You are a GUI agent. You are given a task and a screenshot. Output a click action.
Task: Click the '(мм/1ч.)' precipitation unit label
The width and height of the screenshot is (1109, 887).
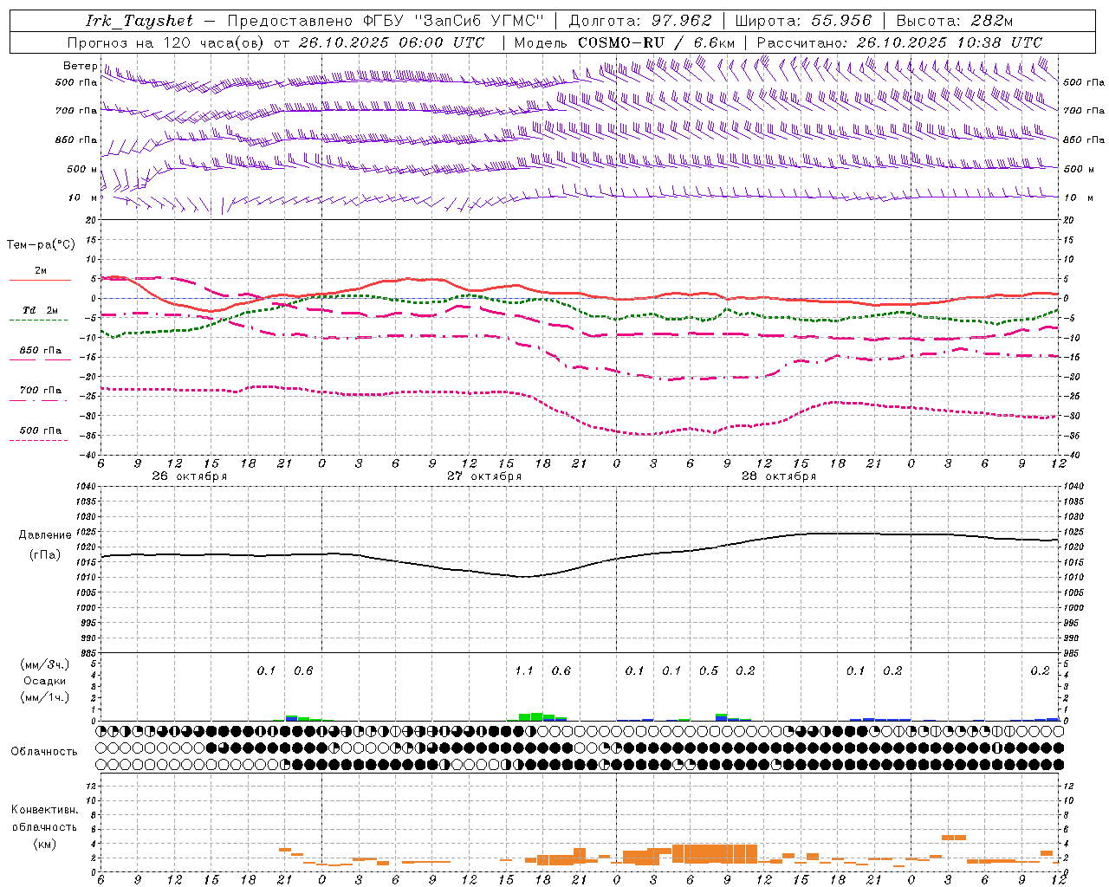pos(44,697)
